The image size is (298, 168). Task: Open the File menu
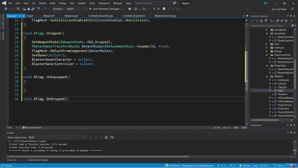pyautogui.click(x=10, y=3)
